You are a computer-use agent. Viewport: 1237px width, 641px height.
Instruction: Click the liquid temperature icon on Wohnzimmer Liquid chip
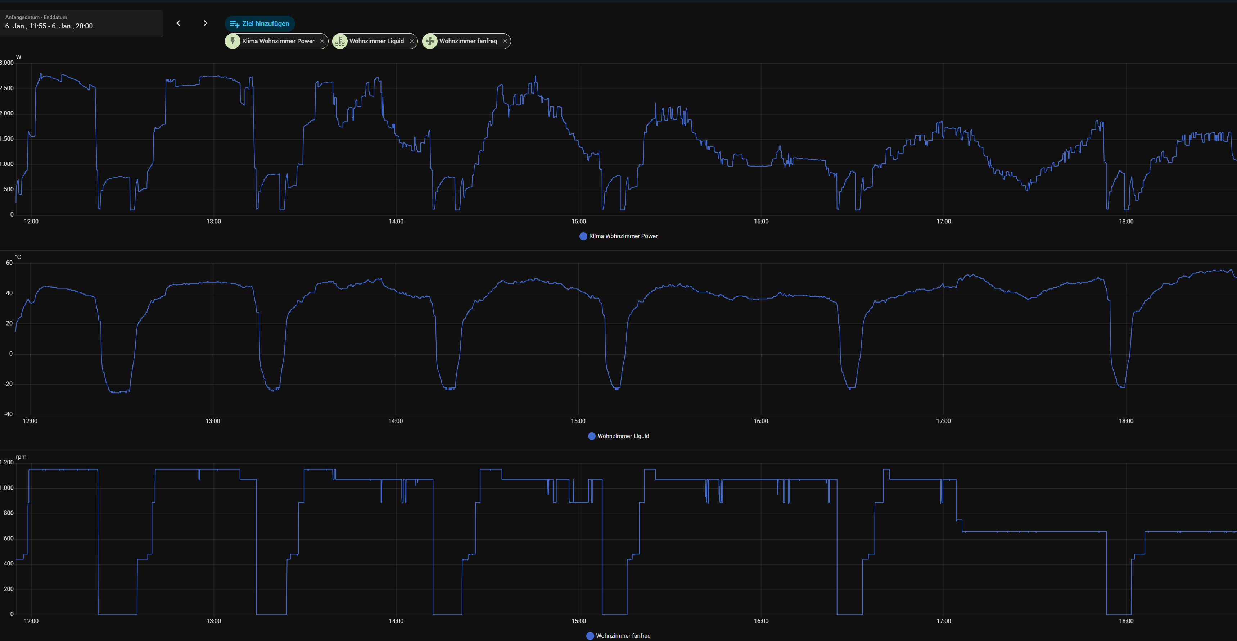pyautogui.click(x=340, y=41)
